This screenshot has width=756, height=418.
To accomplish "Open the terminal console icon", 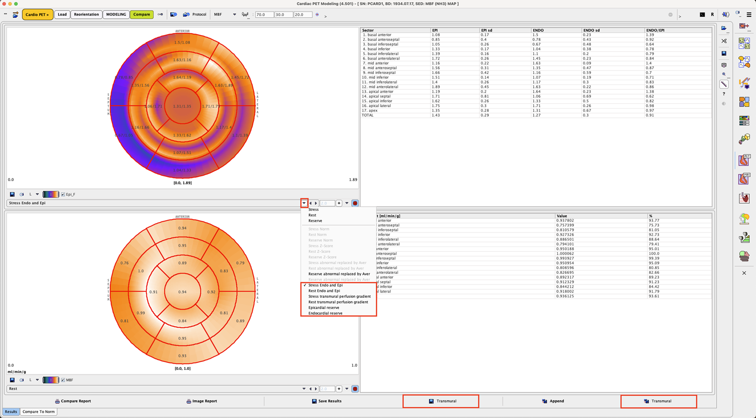I will click(702, 14).
